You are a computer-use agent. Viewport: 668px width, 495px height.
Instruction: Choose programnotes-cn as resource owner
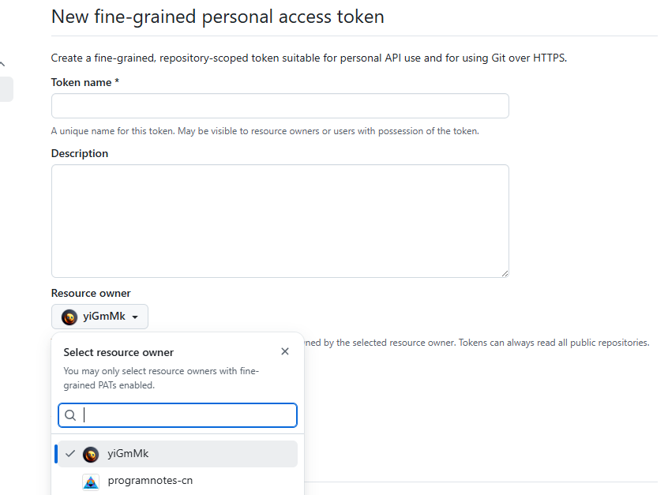pos(150,481)
